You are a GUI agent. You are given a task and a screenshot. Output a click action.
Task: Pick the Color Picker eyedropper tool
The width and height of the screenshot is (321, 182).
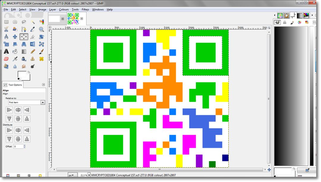pos(33,29)
